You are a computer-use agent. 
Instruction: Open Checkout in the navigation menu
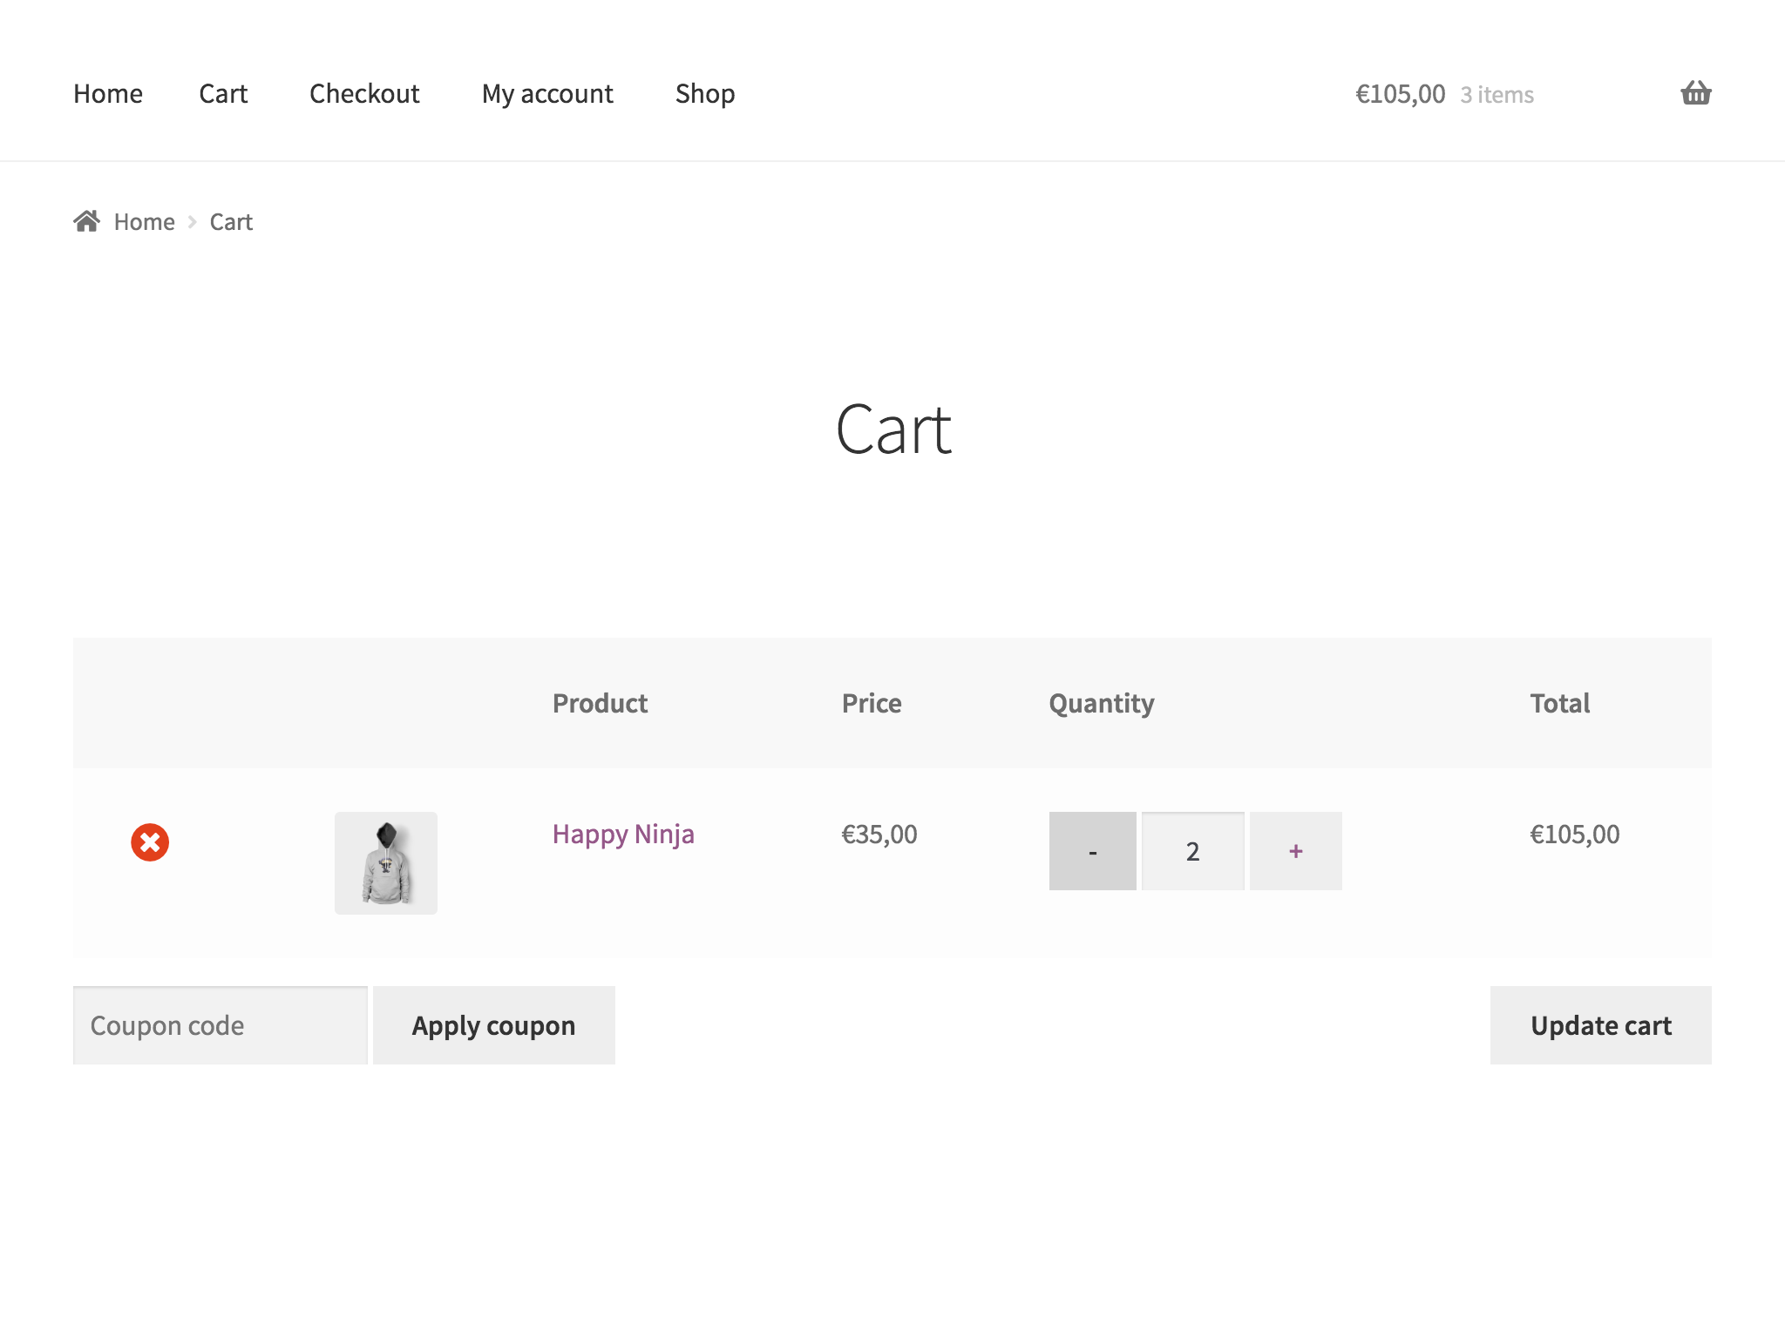pos(364,93)
